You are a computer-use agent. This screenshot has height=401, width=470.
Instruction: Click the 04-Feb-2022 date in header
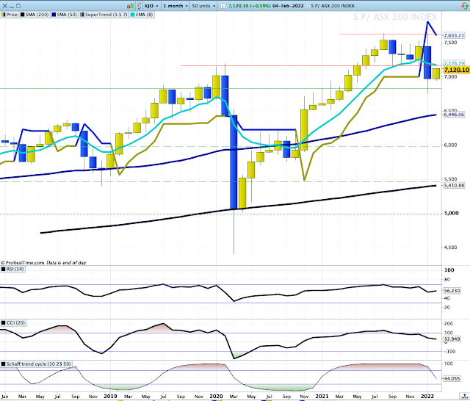coord(288,6)
